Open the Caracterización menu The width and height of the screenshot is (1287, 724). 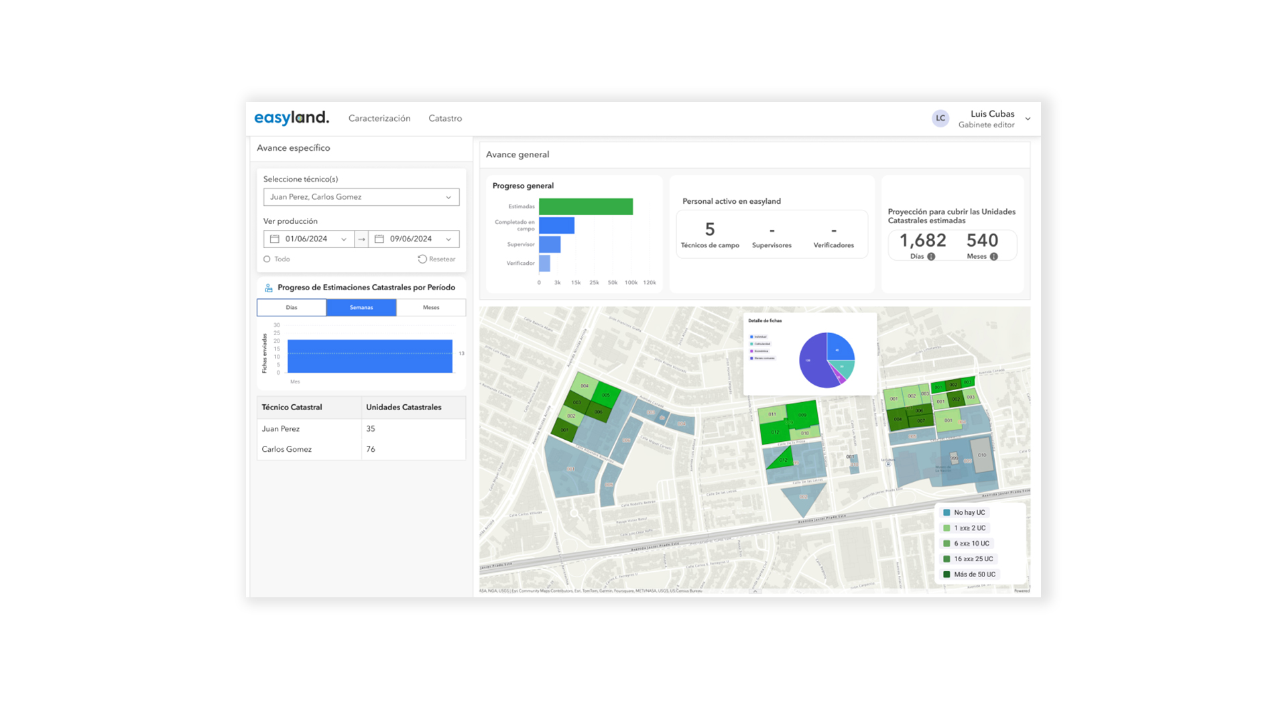(379, 119)
